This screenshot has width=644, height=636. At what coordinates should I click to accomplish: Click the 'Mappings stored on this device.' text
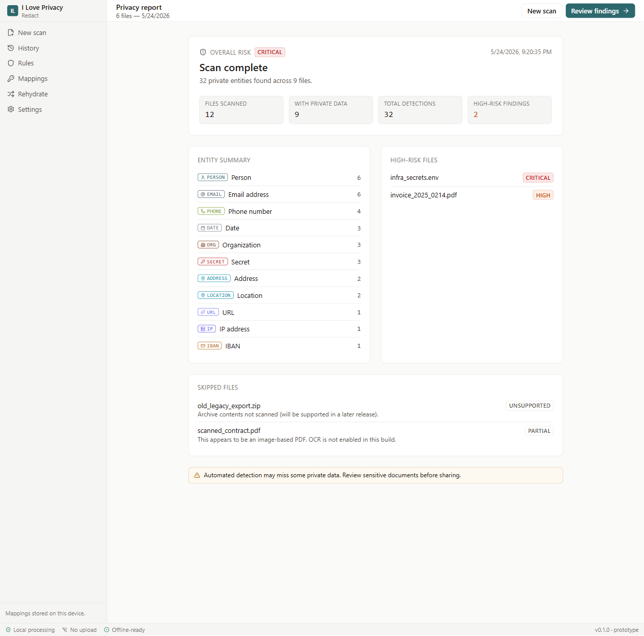coord(45,613)
